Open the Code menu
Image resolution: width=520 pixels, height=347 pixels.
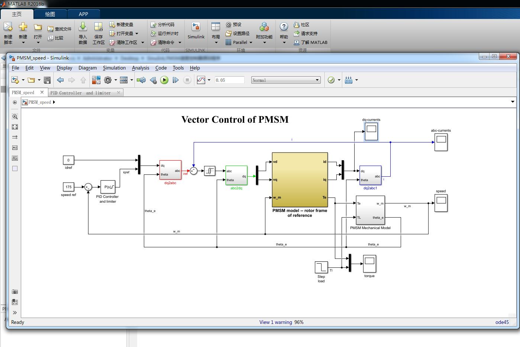coord(161,68)
